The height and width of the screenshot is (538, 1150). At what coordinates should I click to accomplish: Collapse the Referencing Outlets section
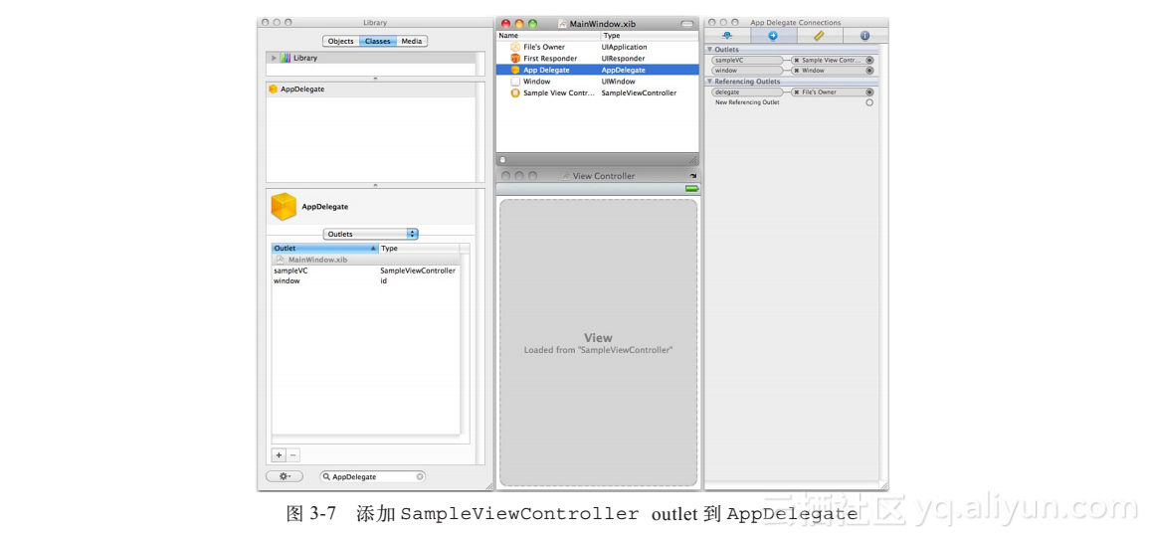click(710, 82)
